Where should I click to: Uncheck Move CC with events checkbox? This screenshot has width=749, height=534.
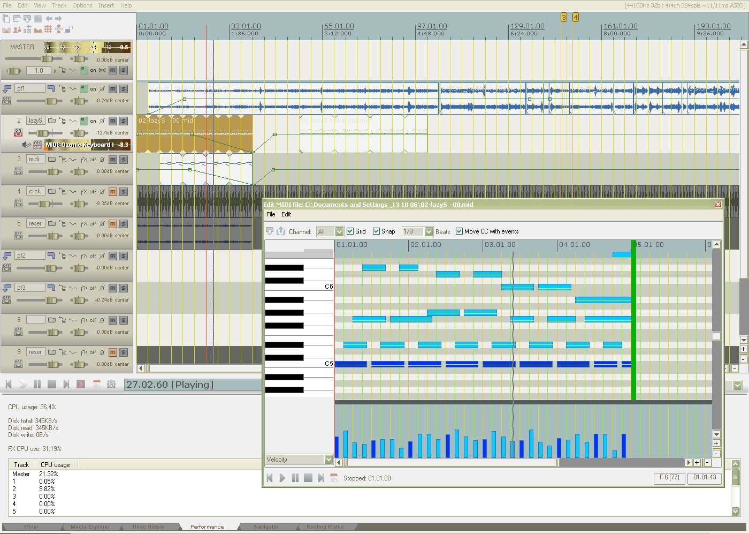pos(459,231)
